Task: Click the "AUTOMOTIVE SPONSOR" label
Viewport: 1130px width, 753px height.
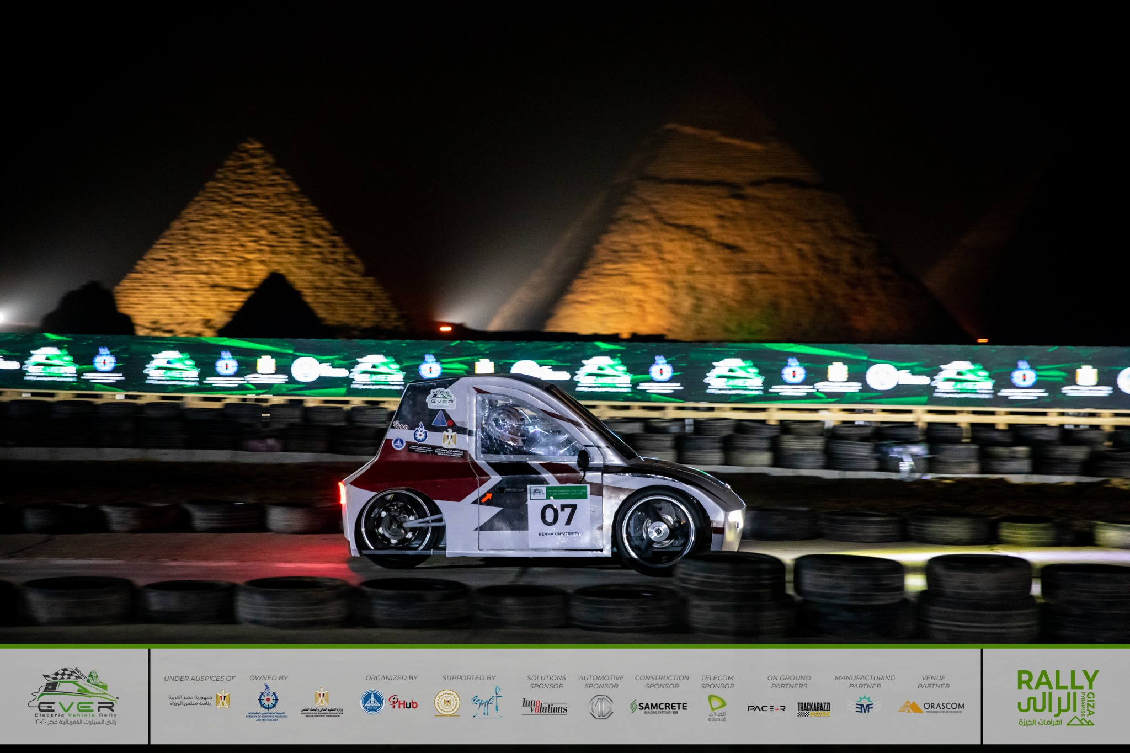Action: pos(601,682)
